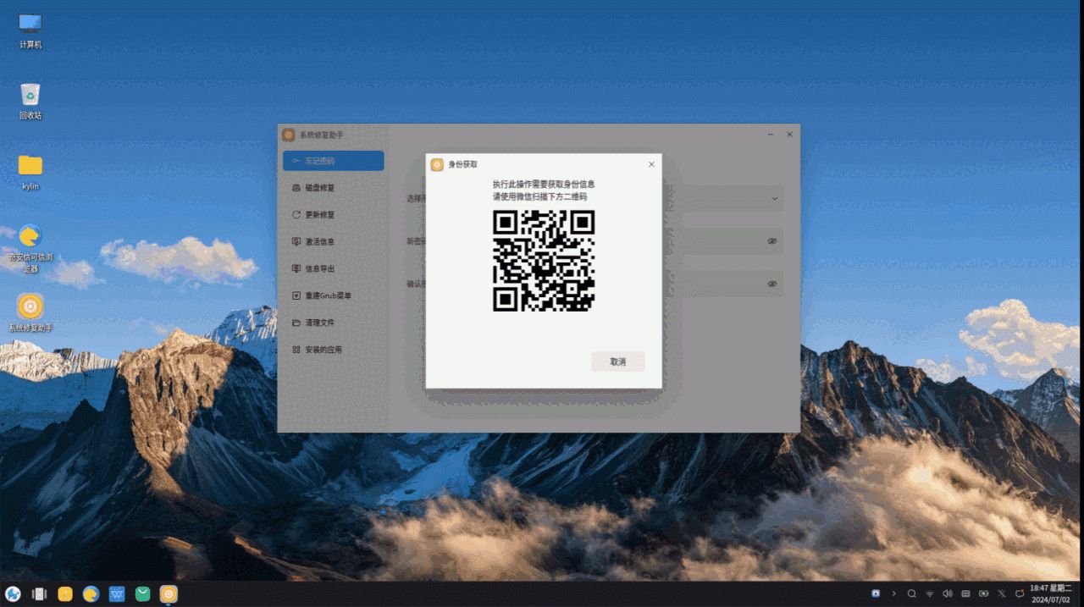This screenshot has width=1084, height=607.
Task: Expand the system tray chevron arrow
Action: (x=893, y=593)
